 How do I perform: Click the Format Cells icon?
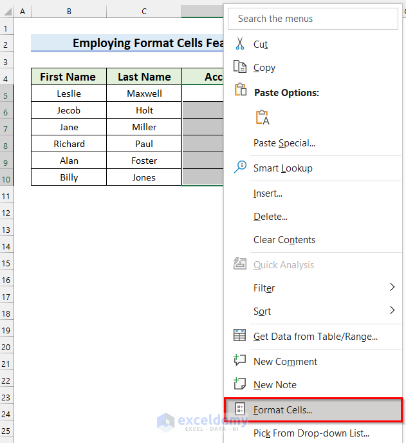[240, 409]
